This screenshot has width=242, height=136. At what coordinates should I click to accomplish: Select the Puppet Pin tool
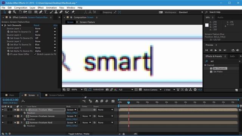pos(73,12)
